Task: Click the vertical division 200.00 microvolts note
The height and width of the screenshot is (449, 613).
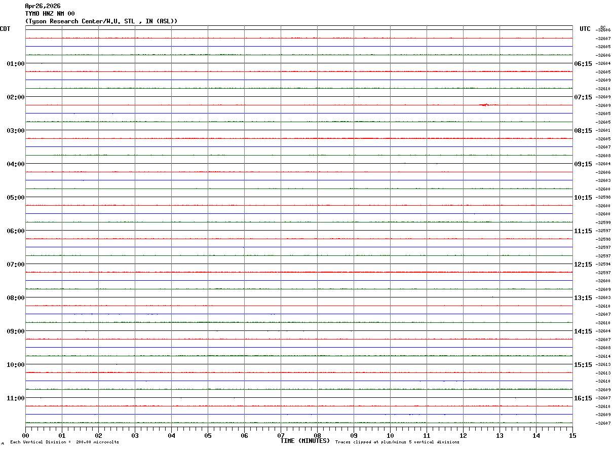Action: (64, 442)
